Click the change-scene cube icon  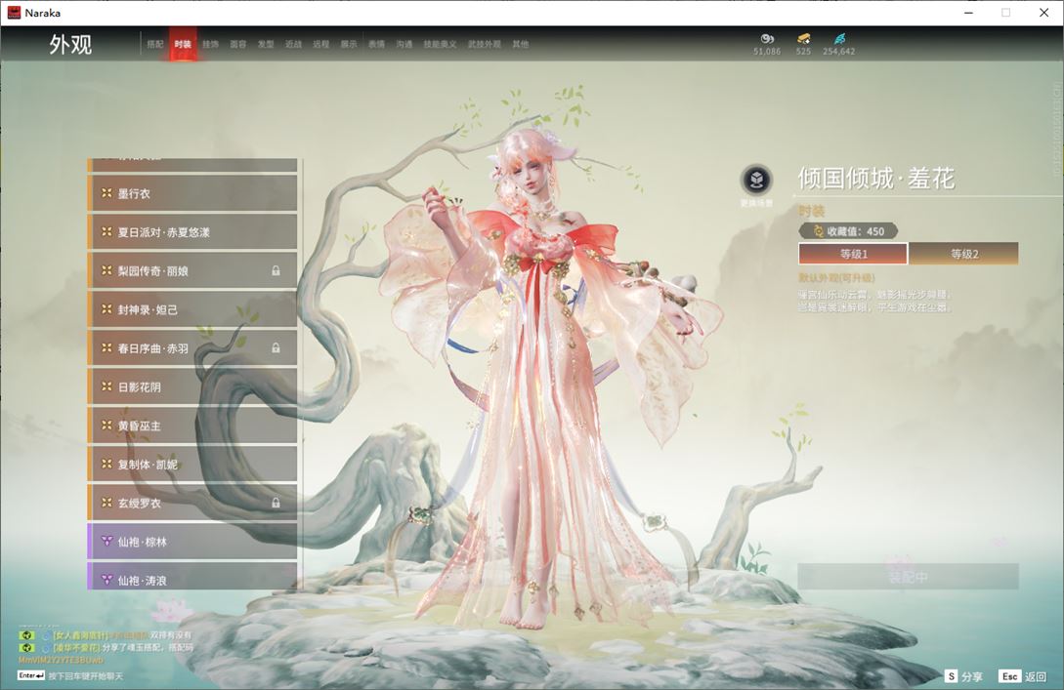coord(756,180)
